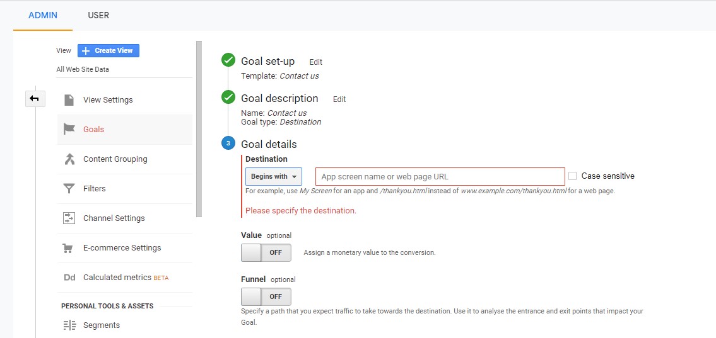Viewport: 716px width, 338px height.
Task: Click the Content Grouping icon
Action: click(x=69, y=159)
